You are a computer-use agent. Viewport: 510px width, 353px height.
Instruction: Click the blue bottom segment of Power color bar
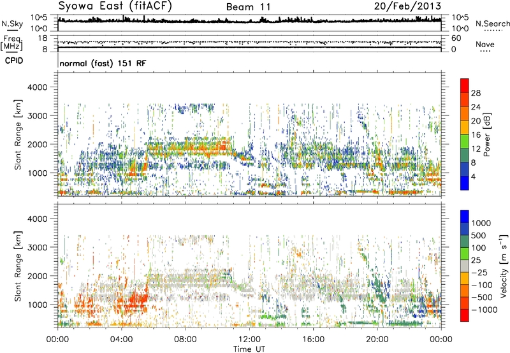pos(465,183)
